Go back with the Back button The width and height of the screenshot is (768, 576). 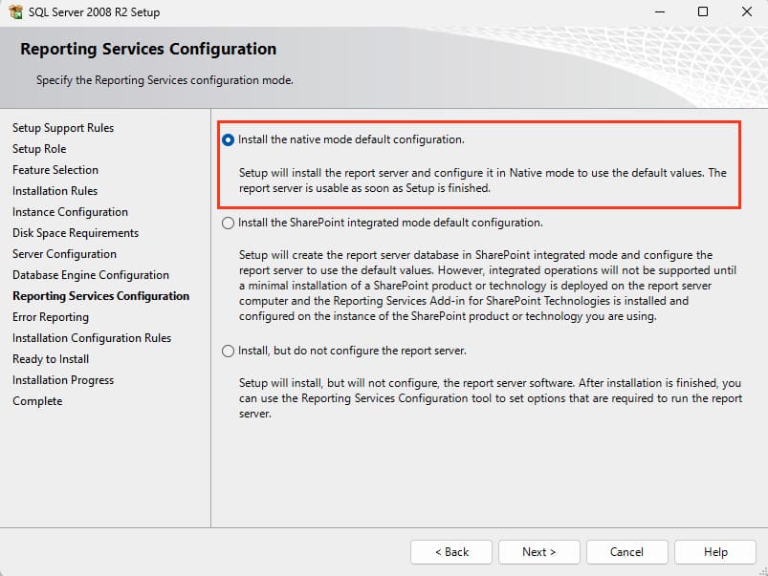(451, 552)
